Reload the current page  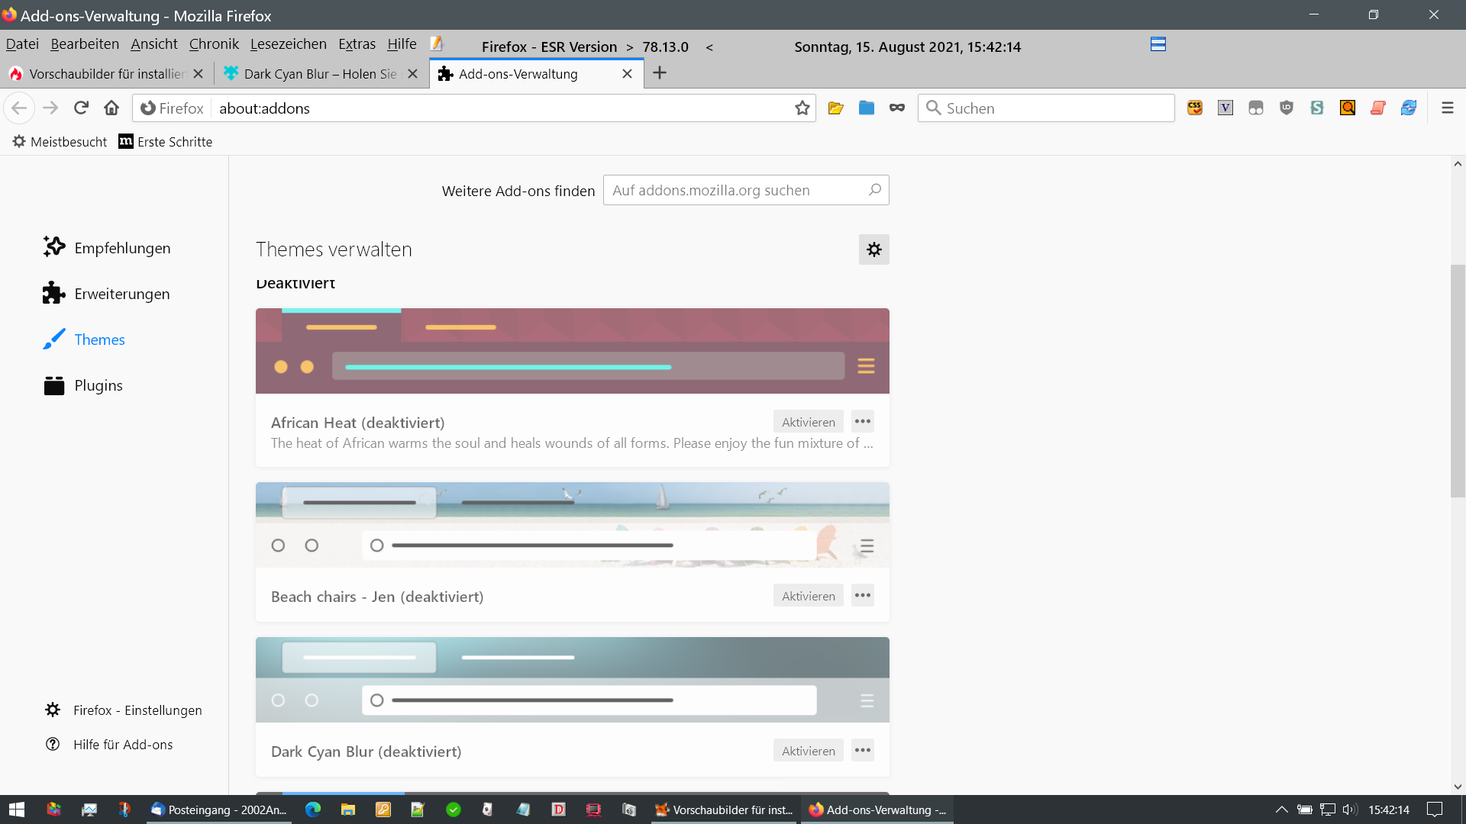[x=82, y=108]
